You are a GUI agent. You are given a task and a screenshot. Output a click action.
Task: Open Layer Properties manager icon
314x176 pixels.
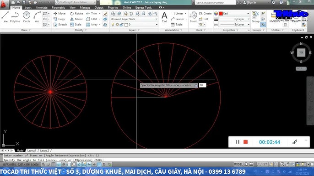tap(113, 14)
